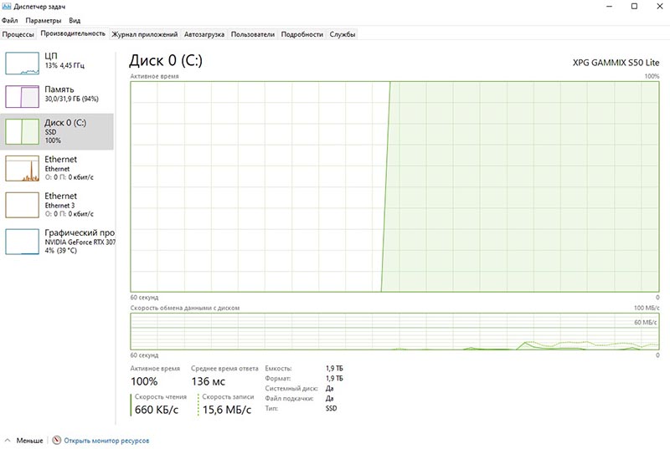The image size is (670, 449).
Task: Open the Файл menu
Action: 9,20
